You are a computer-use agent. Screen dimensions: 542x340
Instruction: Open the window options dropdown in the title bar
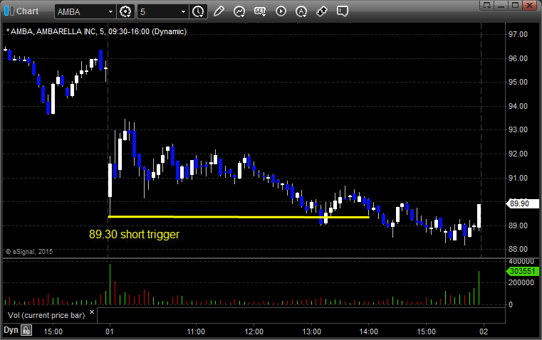(487, 5)
